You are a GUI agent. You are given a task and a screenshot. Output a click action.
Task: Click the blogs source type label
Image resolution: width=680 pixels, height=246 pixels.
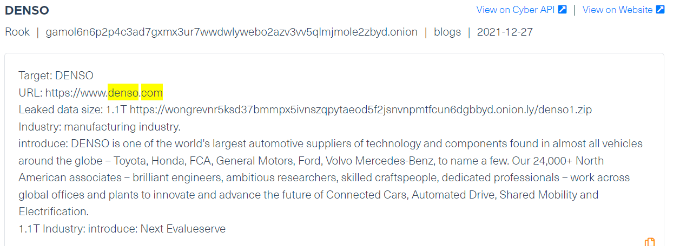(x=447, y=32)
